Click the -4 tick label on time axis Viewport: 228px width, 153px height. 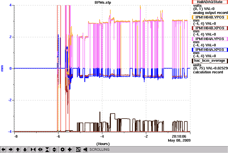click(102, 137)
